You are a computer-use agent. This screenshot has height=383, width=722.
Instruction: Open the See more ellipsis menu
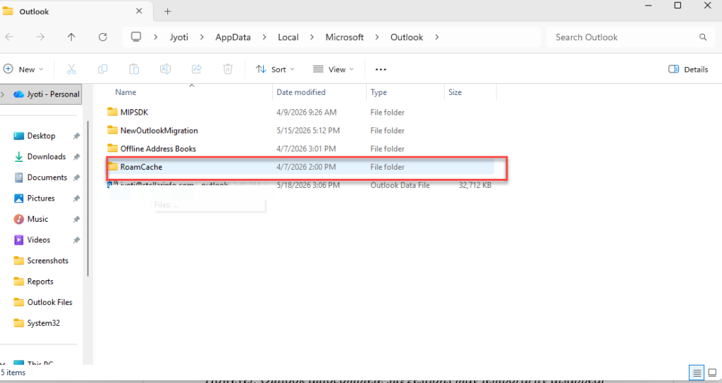[x=381, y=70]
